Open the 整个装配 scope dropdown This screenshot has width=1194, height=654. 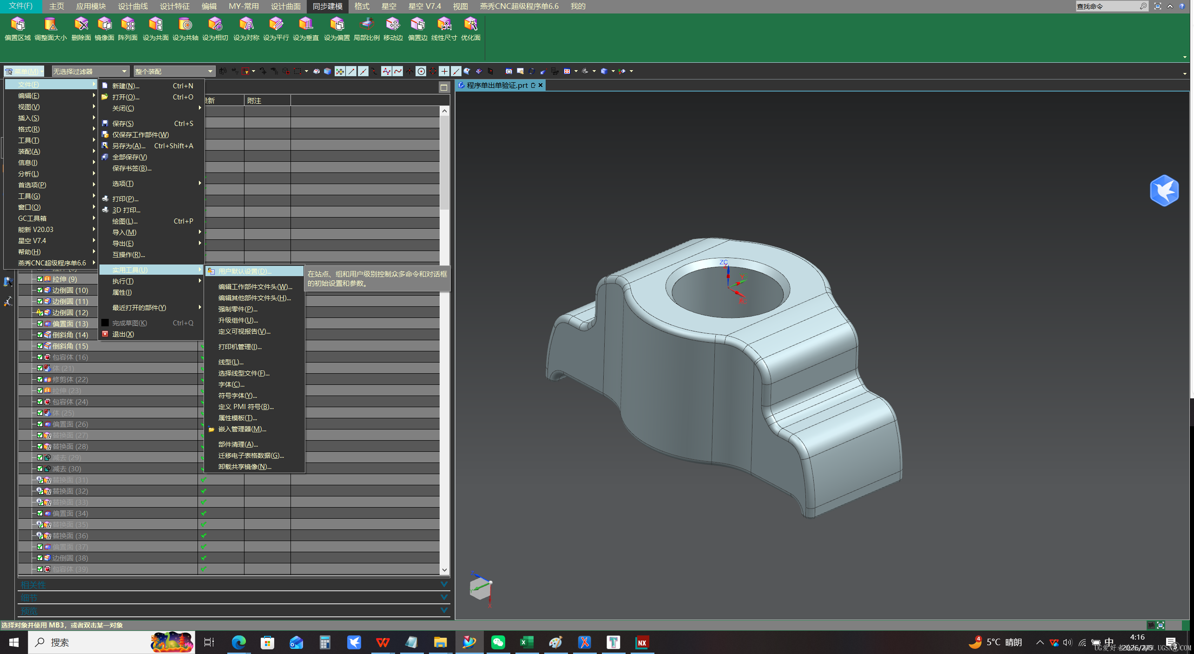click(173, 71)
